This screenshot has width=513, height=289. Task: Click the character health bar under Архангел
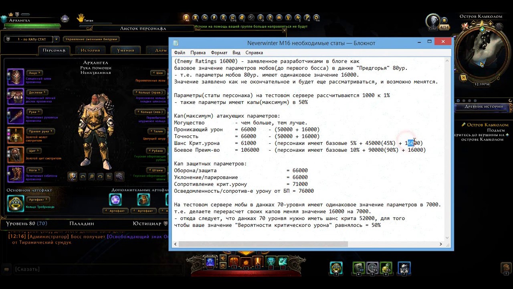32,26
